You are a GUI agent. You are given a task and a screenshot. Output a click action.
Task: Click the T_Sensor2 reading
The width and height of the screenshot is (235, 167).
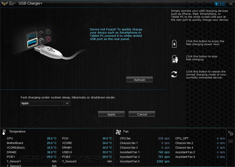point(110,161)
